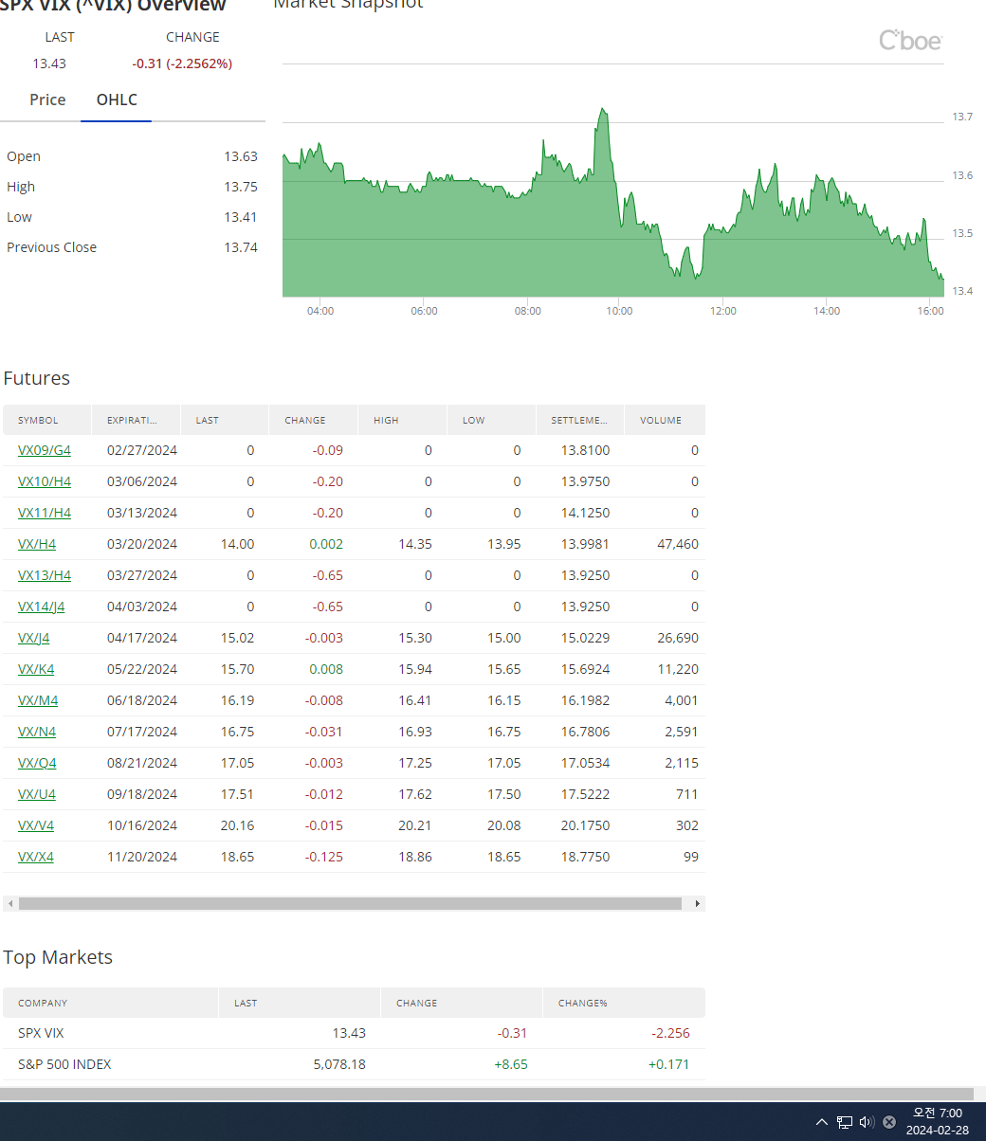Viewport: 986px width, 1141px height.
Task: Click the chart peak near 10:00
Action: [x=603, y=111]
